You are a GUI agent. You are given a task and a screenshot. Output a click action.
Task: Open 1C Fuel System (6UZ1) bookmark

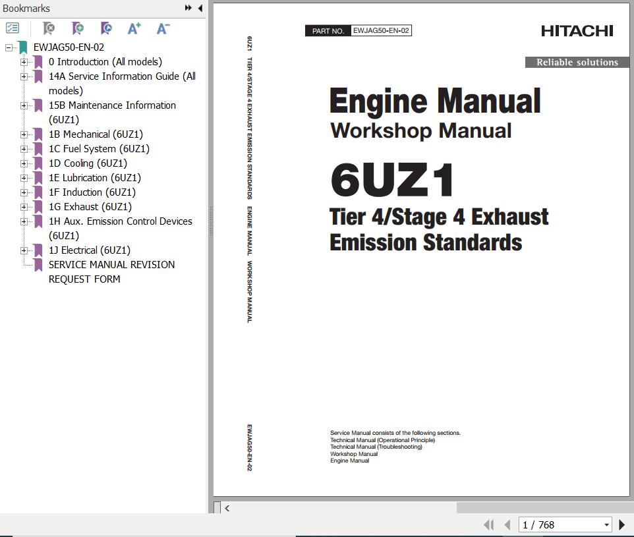(x=99, y=149)
